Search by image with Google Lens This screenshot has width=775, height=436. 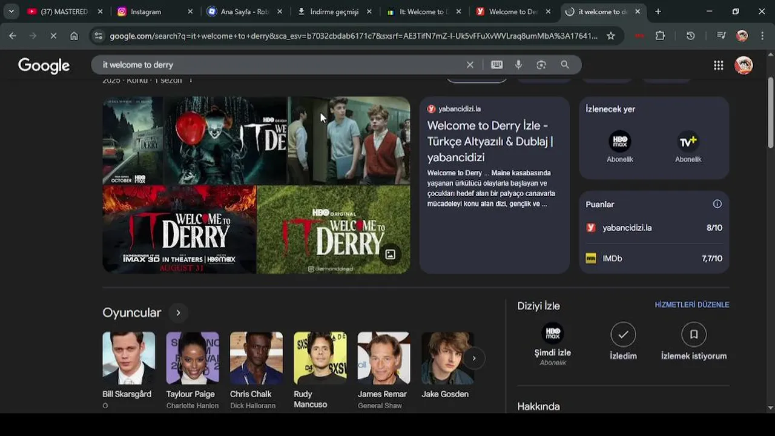pos(541,65)
